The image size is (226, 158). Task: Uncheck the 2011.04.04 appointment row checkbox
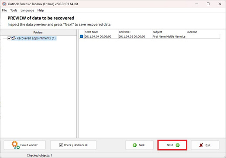tap(82, 36)
